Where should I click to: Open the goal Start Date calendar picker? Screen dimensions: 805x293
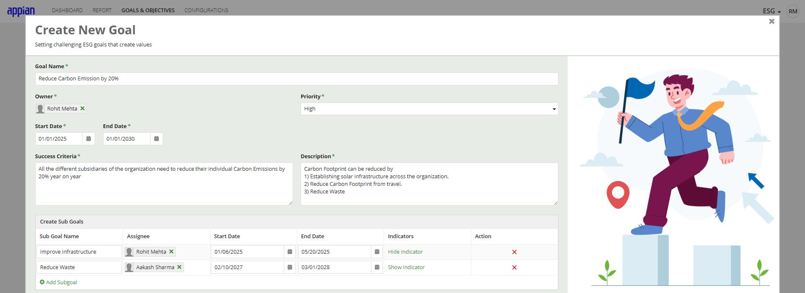coord(88,139)
